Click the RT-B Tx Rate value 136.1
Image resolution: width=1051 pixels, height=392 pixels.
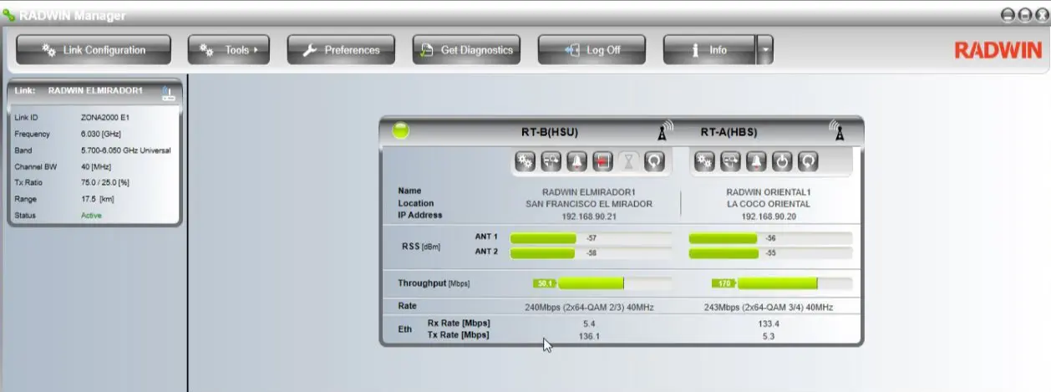click(x=589, y=337)
